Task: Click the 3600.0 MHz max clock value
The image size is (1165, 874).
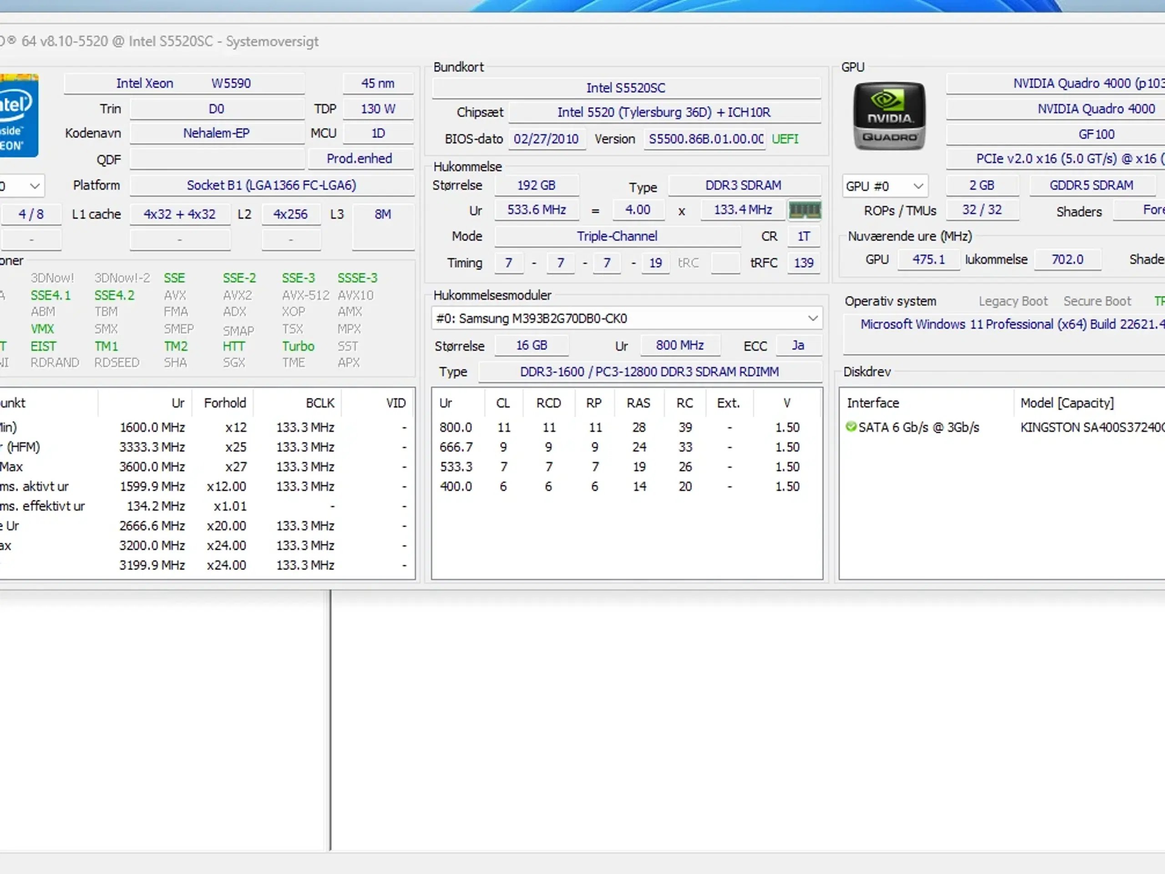Action: (152, 467)
